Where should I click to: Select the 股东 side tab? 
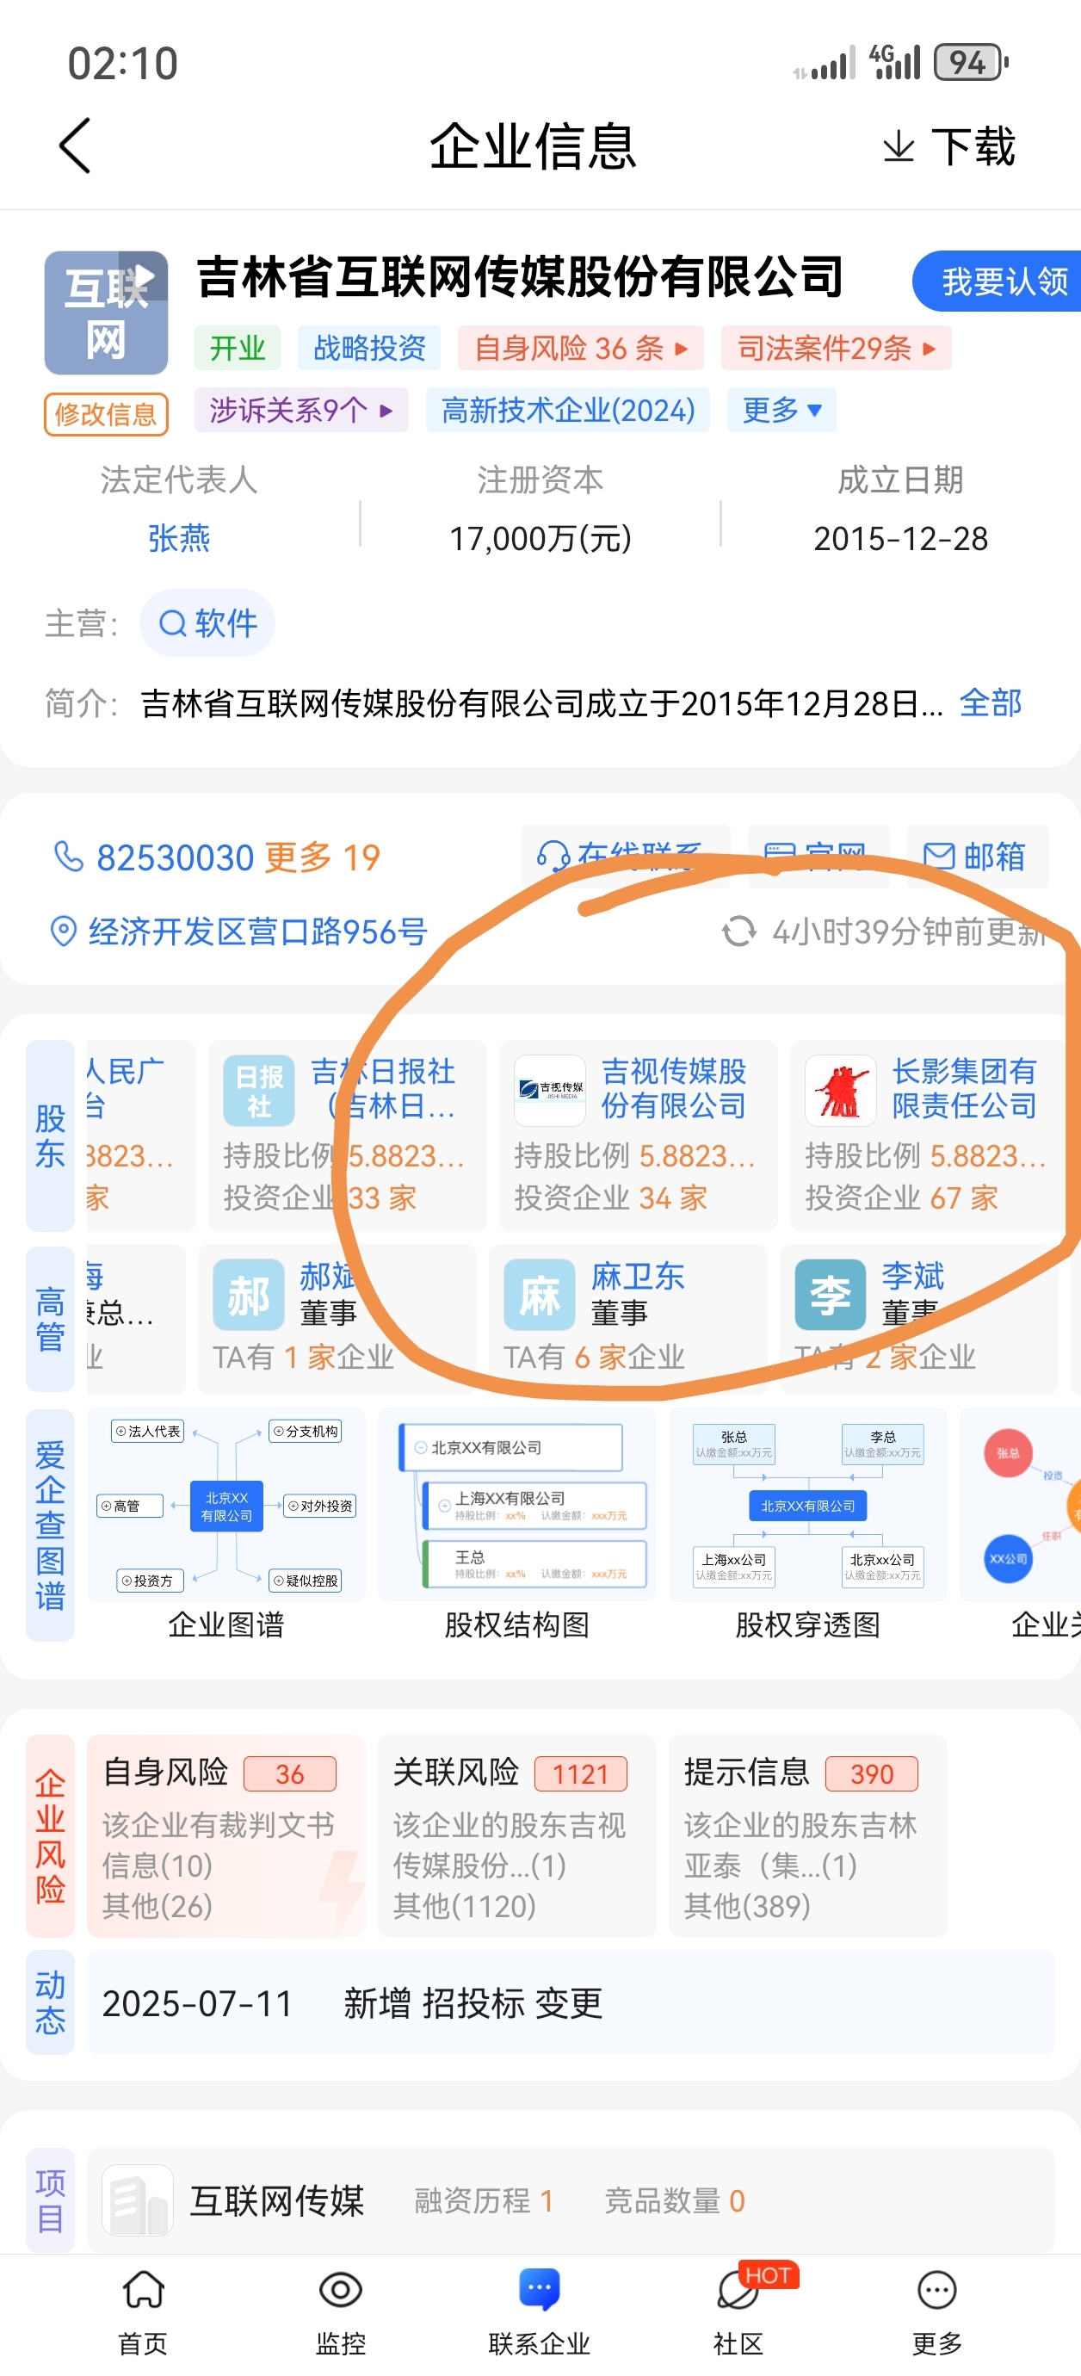pyautogui.click(x=51, y=1136)
